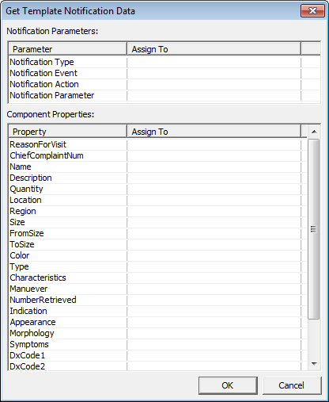The width and height of the screenshot is (329, 402).
Task: Select the ReasonForVisit property row
Action: 158,144
